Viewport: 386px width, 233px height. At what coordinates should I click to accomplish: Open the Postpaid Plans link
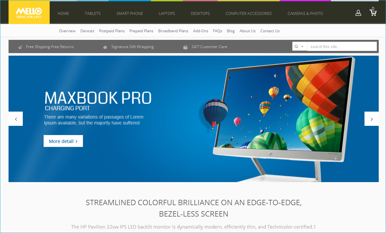coord(112,31)
